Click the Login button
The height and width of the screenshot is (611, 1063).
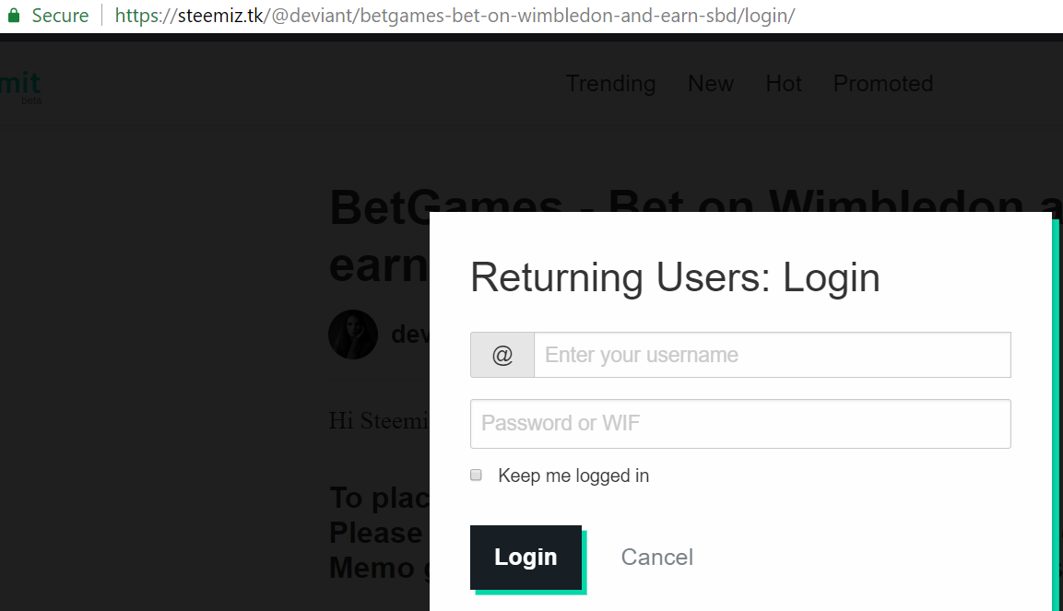pos(526,557)
